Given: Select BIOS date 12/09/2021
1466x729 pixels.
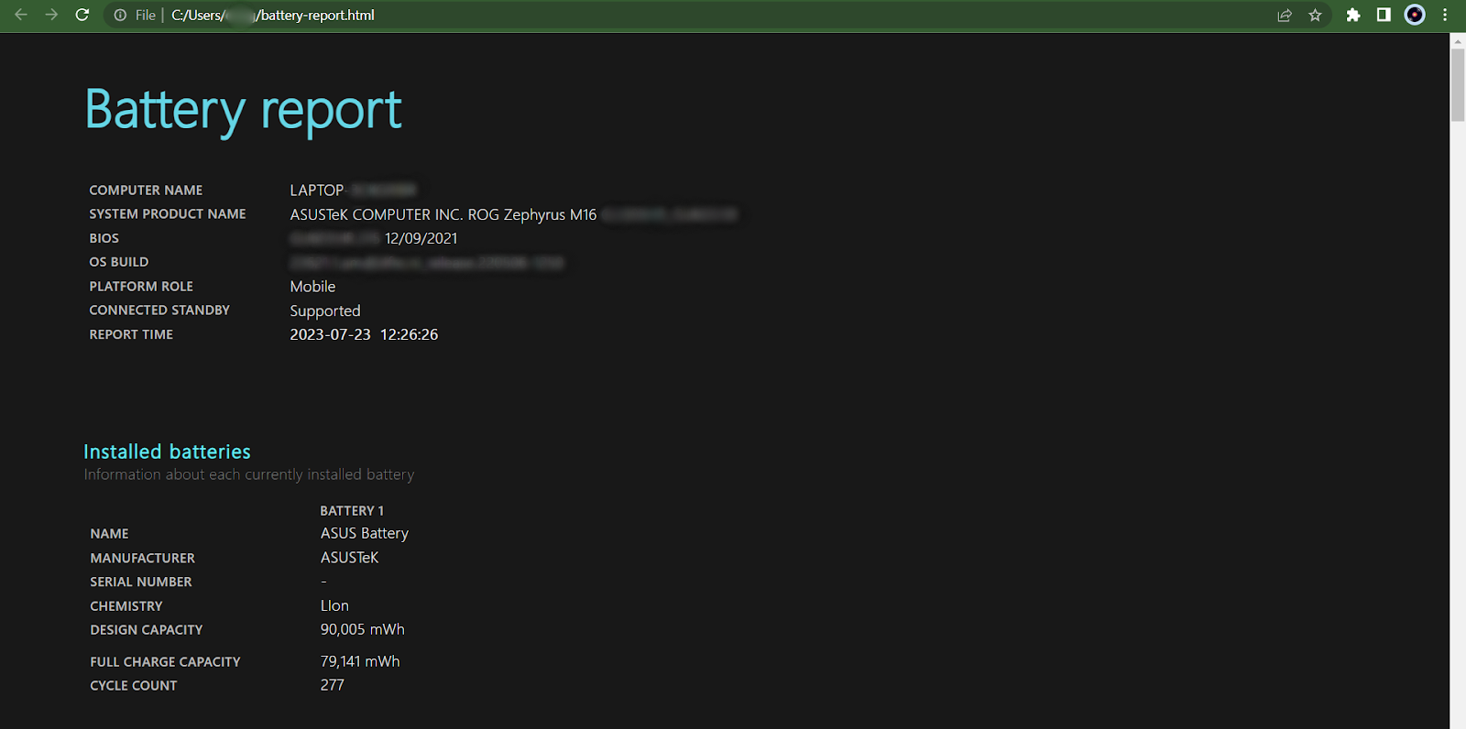Looking at the screenshot, I should 421,238.
